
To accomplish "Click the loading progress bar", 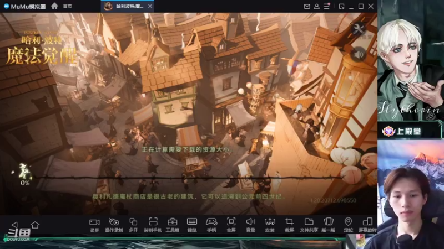I will [188, 178].
